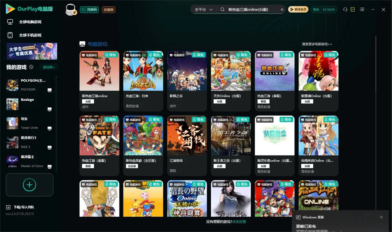Image resolution: width=392 pixels, height=232 pixels.
Task: Click the 优惠券 coupon button
Action: click(109, 9)
